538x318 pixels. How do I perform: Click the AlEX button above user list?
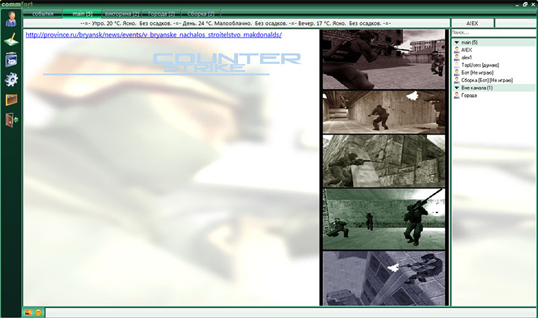pyautogui.click(x=472, y=23)
